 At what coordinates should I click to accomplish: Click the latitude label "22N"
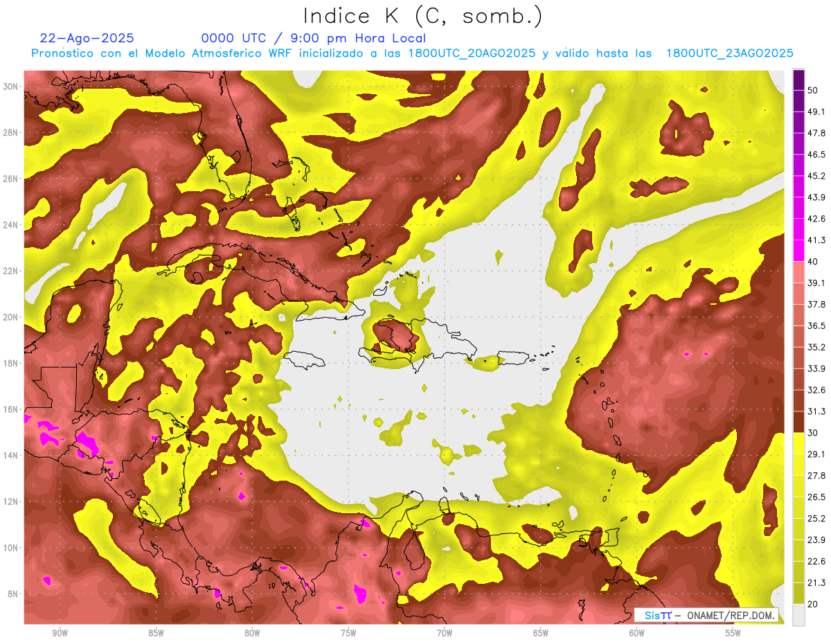[11, 271]
